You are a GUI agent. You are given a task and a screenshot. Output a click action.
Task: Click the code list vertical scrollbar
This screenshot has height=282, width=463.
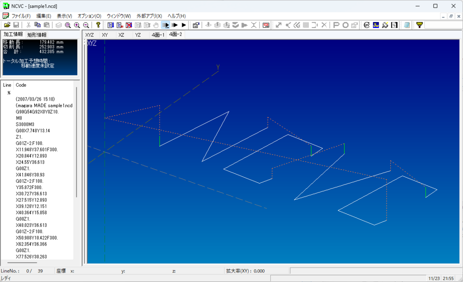point(76,142)
